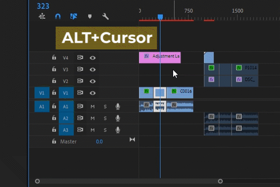Enable voice-over record on A2

point(118,118)
